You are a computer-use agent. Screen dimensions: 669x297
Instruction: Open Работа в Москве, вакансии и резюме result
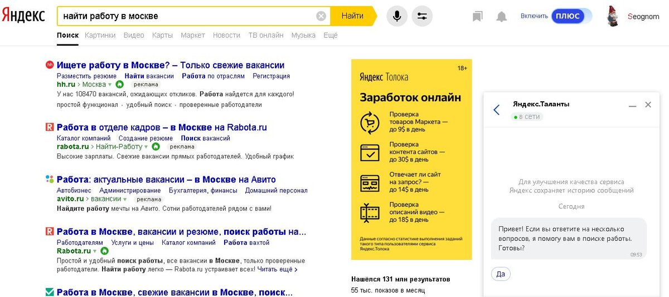tap(181, 231)
